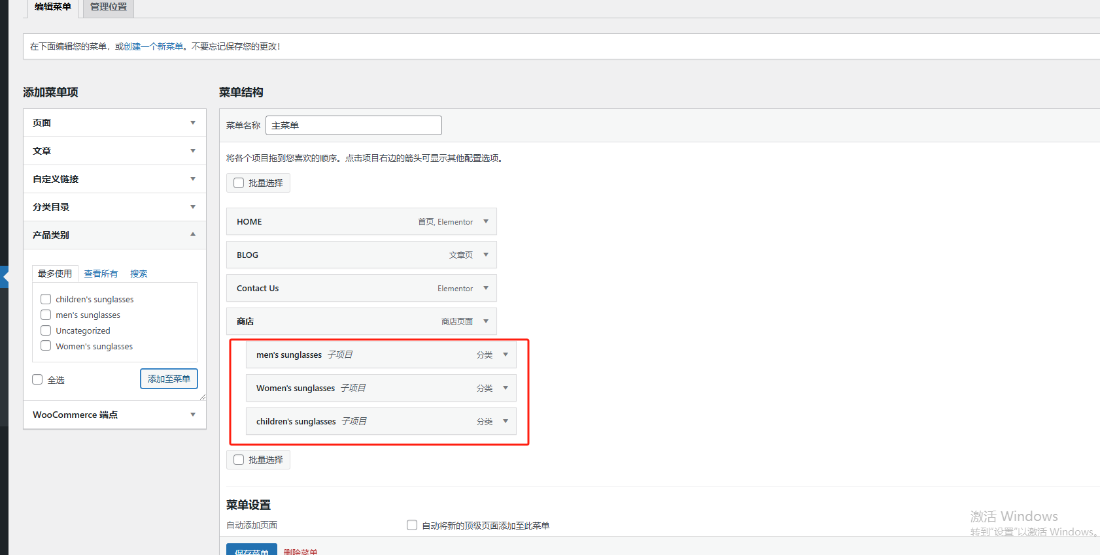Screen dimensions: 1100x555
Task: Expand children's sunglasses sub-item arrow
Action: pos(506,421)
